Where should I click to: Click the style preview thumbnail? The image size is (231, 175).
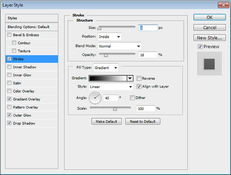[209, 64]
